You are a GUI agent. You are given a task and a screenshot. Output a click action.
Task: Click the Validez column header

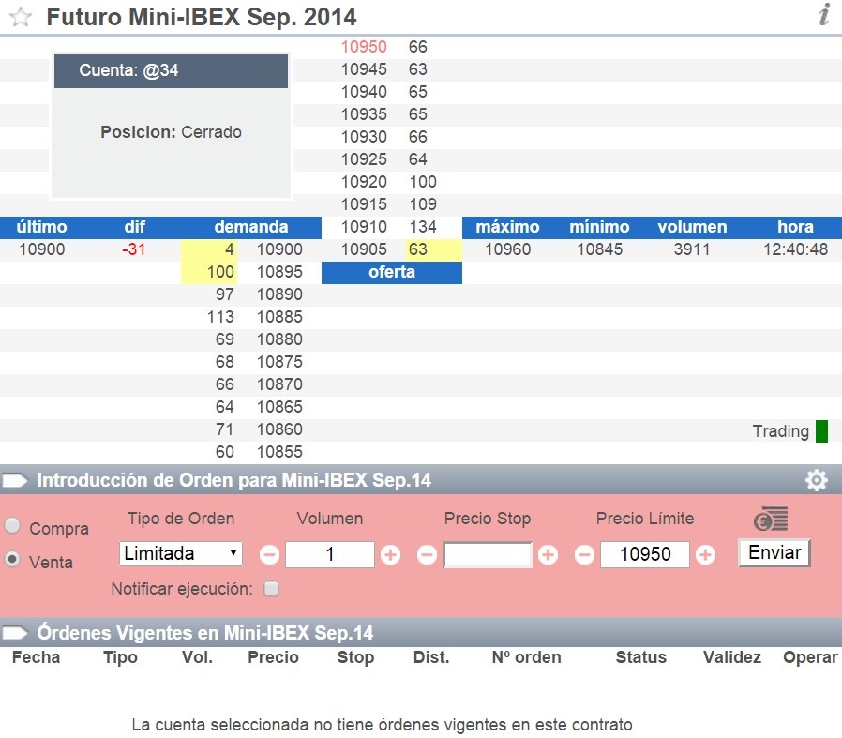point(732,657)
